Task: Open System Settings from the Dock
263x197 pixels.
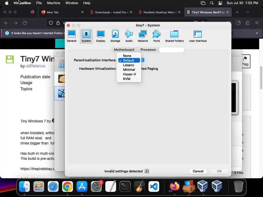Action: 96,187
